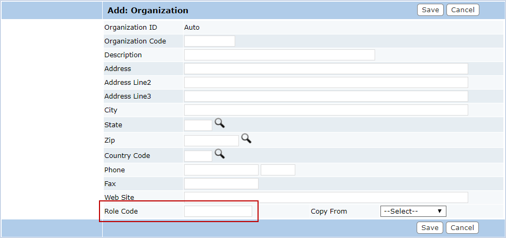Image resolution: width=506 pixels, height=238 pixels.
Task: Open the State lookup magnifier icon
Action: (220, 123)
